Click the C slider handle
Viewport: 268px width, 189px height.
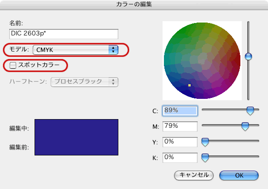[250, 111]
